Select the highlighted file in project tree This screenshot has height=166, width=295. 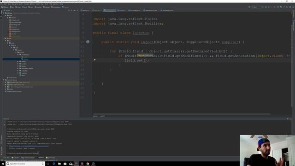tap(41, 59)
